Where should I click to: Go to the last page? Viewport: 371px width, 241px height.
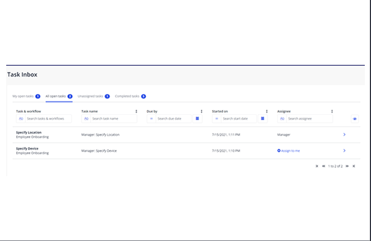coord(354,166)
